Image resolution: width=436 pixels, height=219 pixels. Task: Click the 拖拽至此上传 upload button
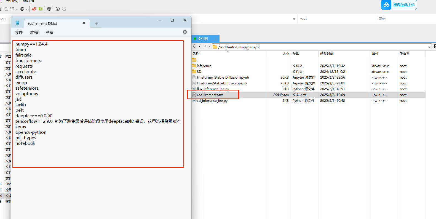(403, 5)
